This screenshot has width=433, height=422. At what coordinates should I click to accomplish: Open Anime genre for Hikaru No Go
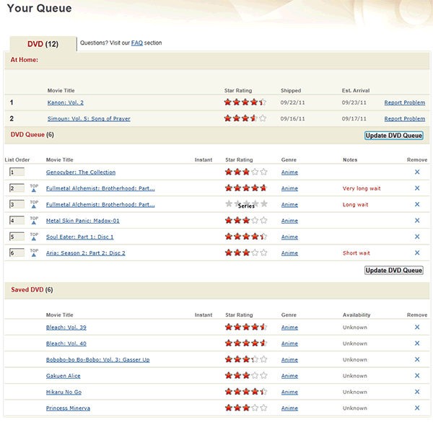[289, 392]
